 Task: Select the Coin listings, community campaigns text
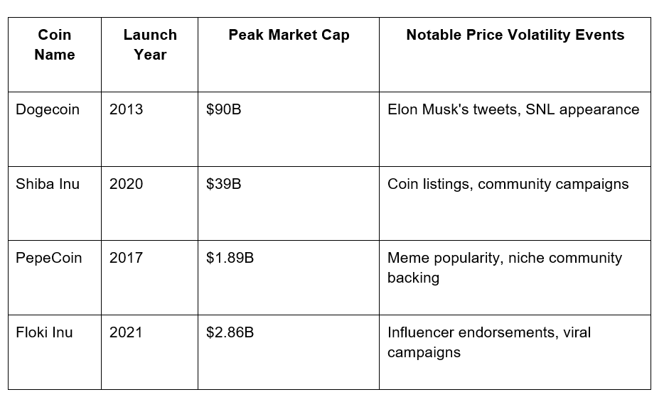[508, 184]
